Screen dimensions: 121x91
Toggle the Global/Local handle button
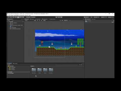[x=33, y=17]
